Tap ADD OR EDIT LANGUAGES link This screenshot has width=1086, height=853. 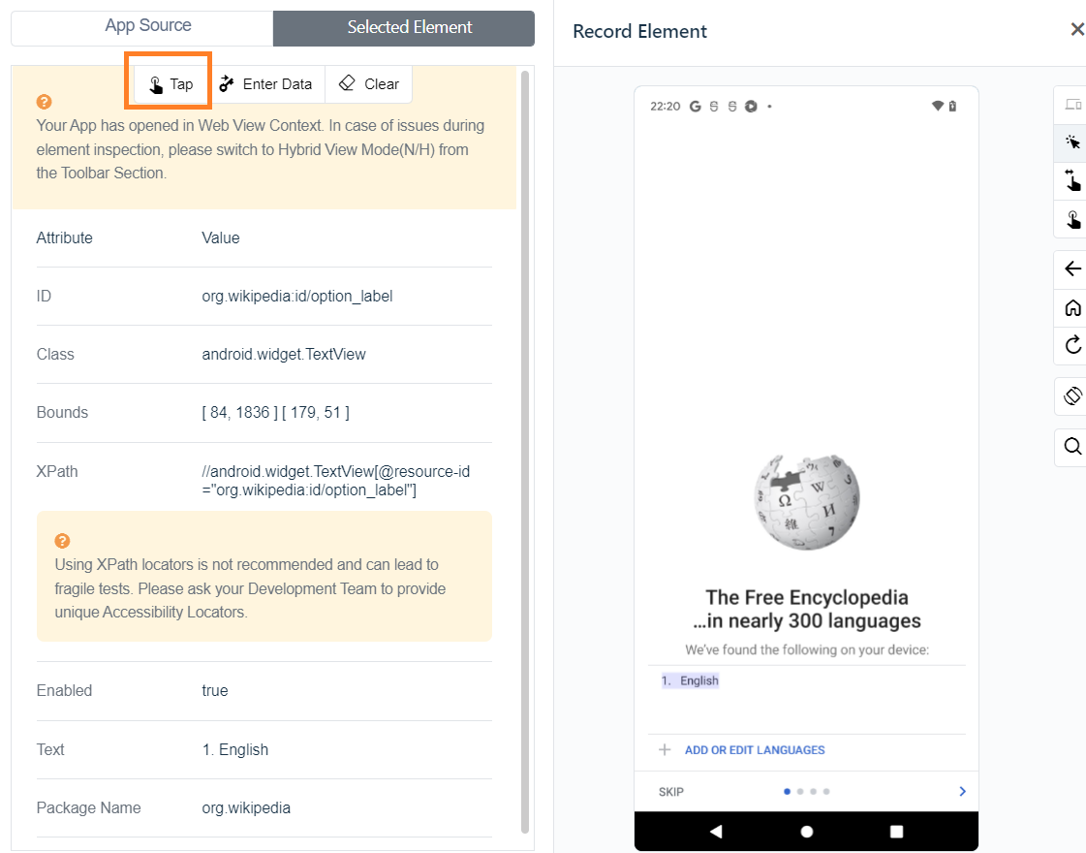(755, 749)
